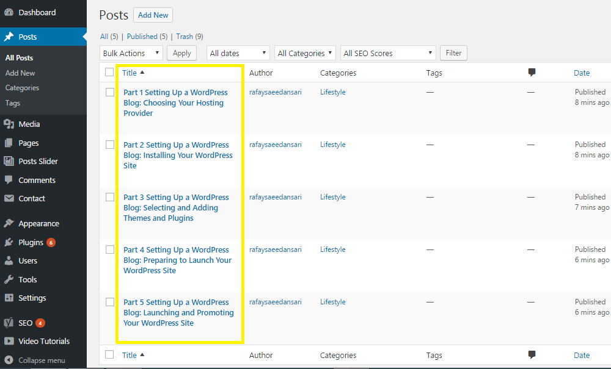This screenshot has width=611, height=369.
Task: Click the Comments bubble icon in sidebar
Action: (x=9, y=180)
